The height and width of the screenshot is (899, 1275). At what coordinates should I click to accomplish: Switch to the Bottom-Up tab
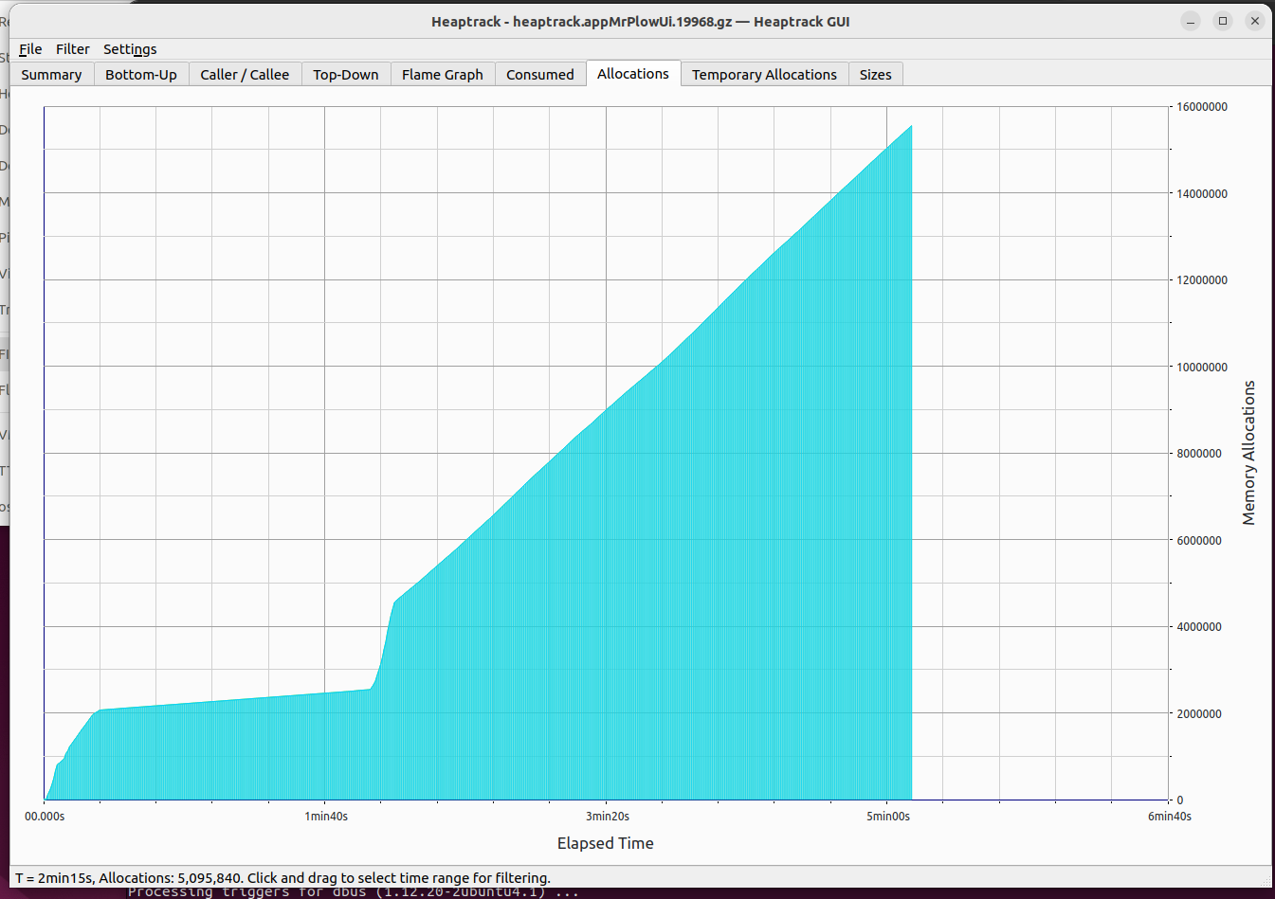141,75
